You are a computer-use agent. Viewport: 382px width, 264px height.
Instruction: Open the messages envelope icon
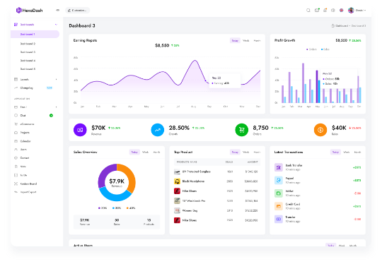point(317,10)
